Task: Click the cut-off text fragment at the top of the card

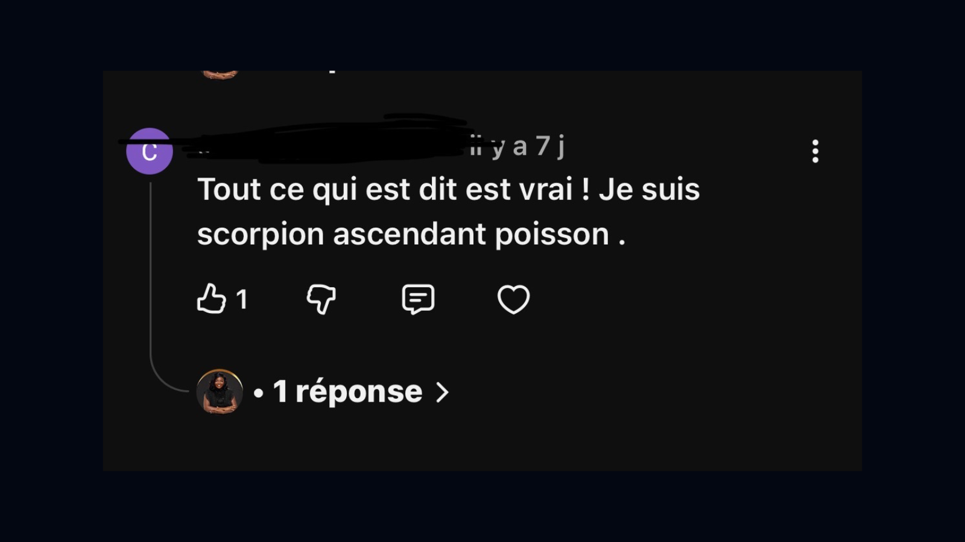Action: (x=332, y=72)
